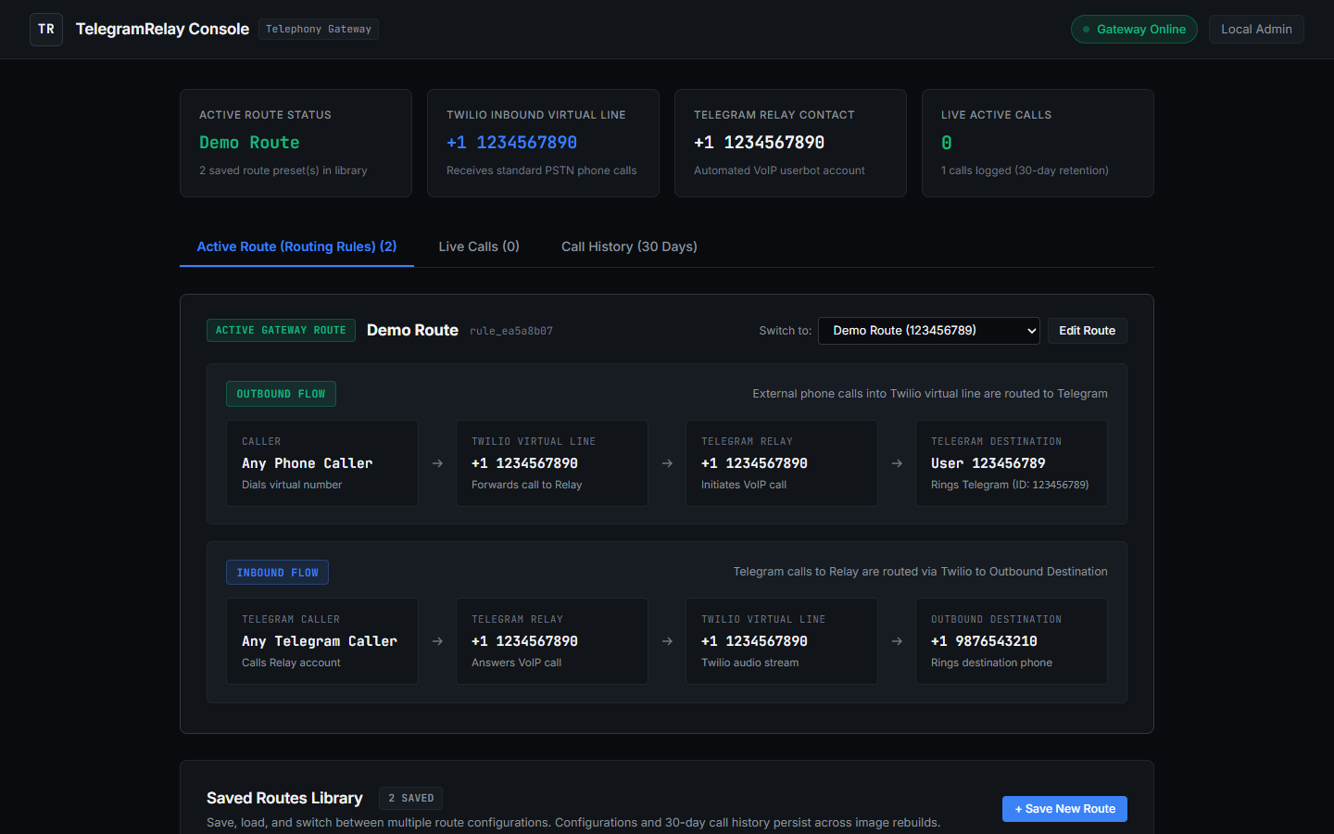
Task: Click the Any Telegram Caller card
Action: click(322, 641)
